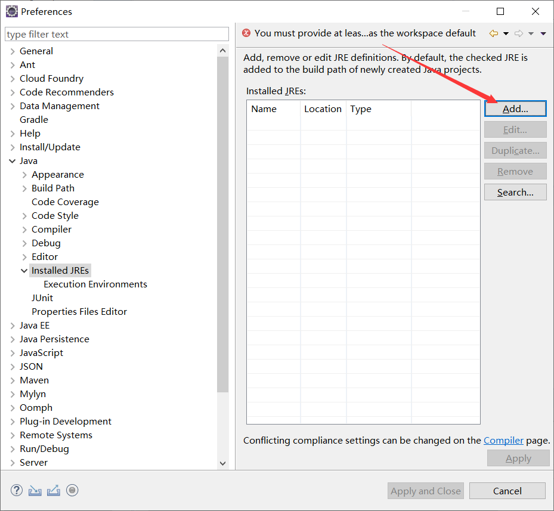Viewport: 554px width, 511px height.
Task: Click the Add... button
Action: (515, 109)
